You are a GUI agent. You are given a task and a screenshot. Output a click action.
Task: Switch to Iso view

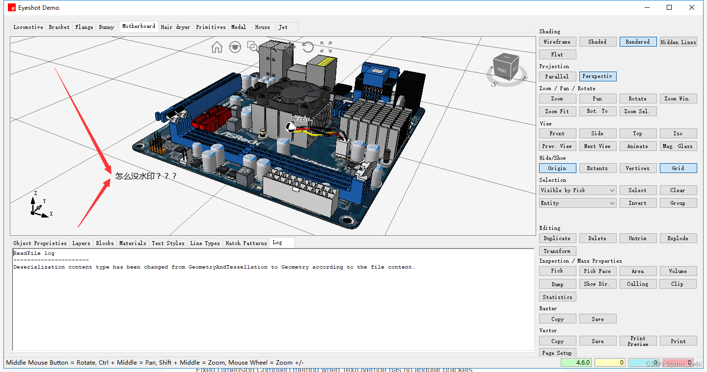pos(678,133)
